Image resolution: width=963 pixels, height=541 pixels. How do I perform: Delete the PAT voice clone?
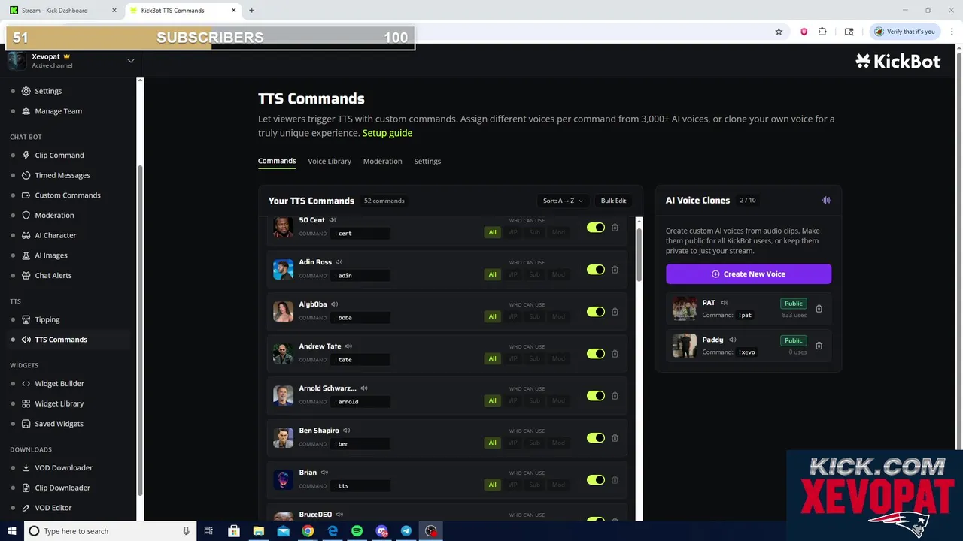[819, 309]
